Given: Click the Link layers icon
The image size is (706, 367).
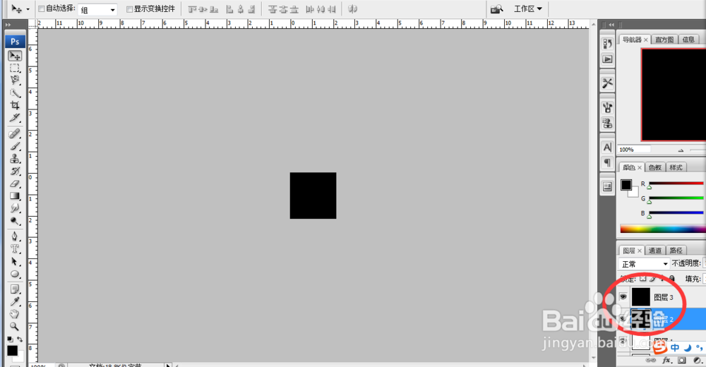Looking at the screenshot, I should (651, 361).
